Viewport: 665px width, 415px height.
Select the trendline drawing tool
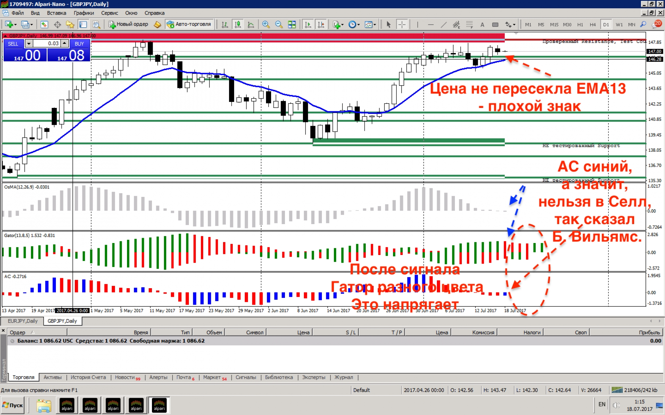pos(443,25)
